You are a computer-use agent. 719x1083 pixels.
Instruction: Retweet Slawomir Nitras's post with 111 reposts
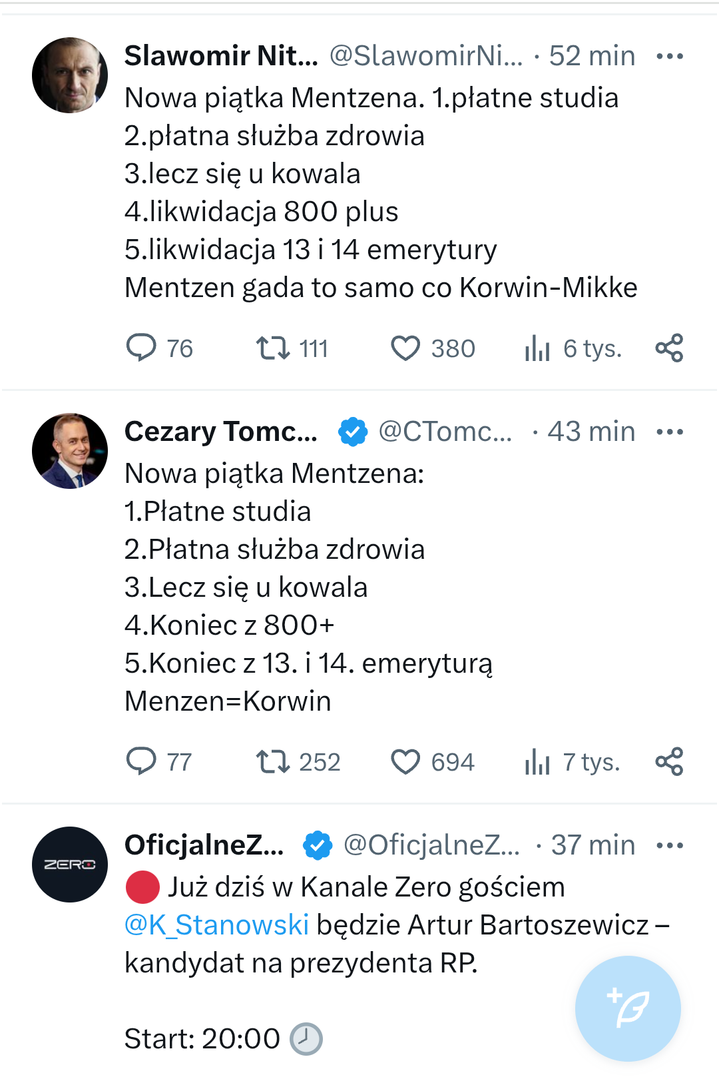[273, 348]
